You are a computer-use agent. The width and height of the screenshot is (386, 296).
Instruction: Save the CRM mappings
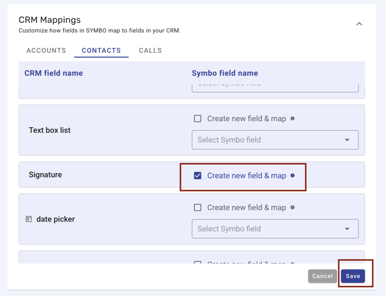coord(353,276)
